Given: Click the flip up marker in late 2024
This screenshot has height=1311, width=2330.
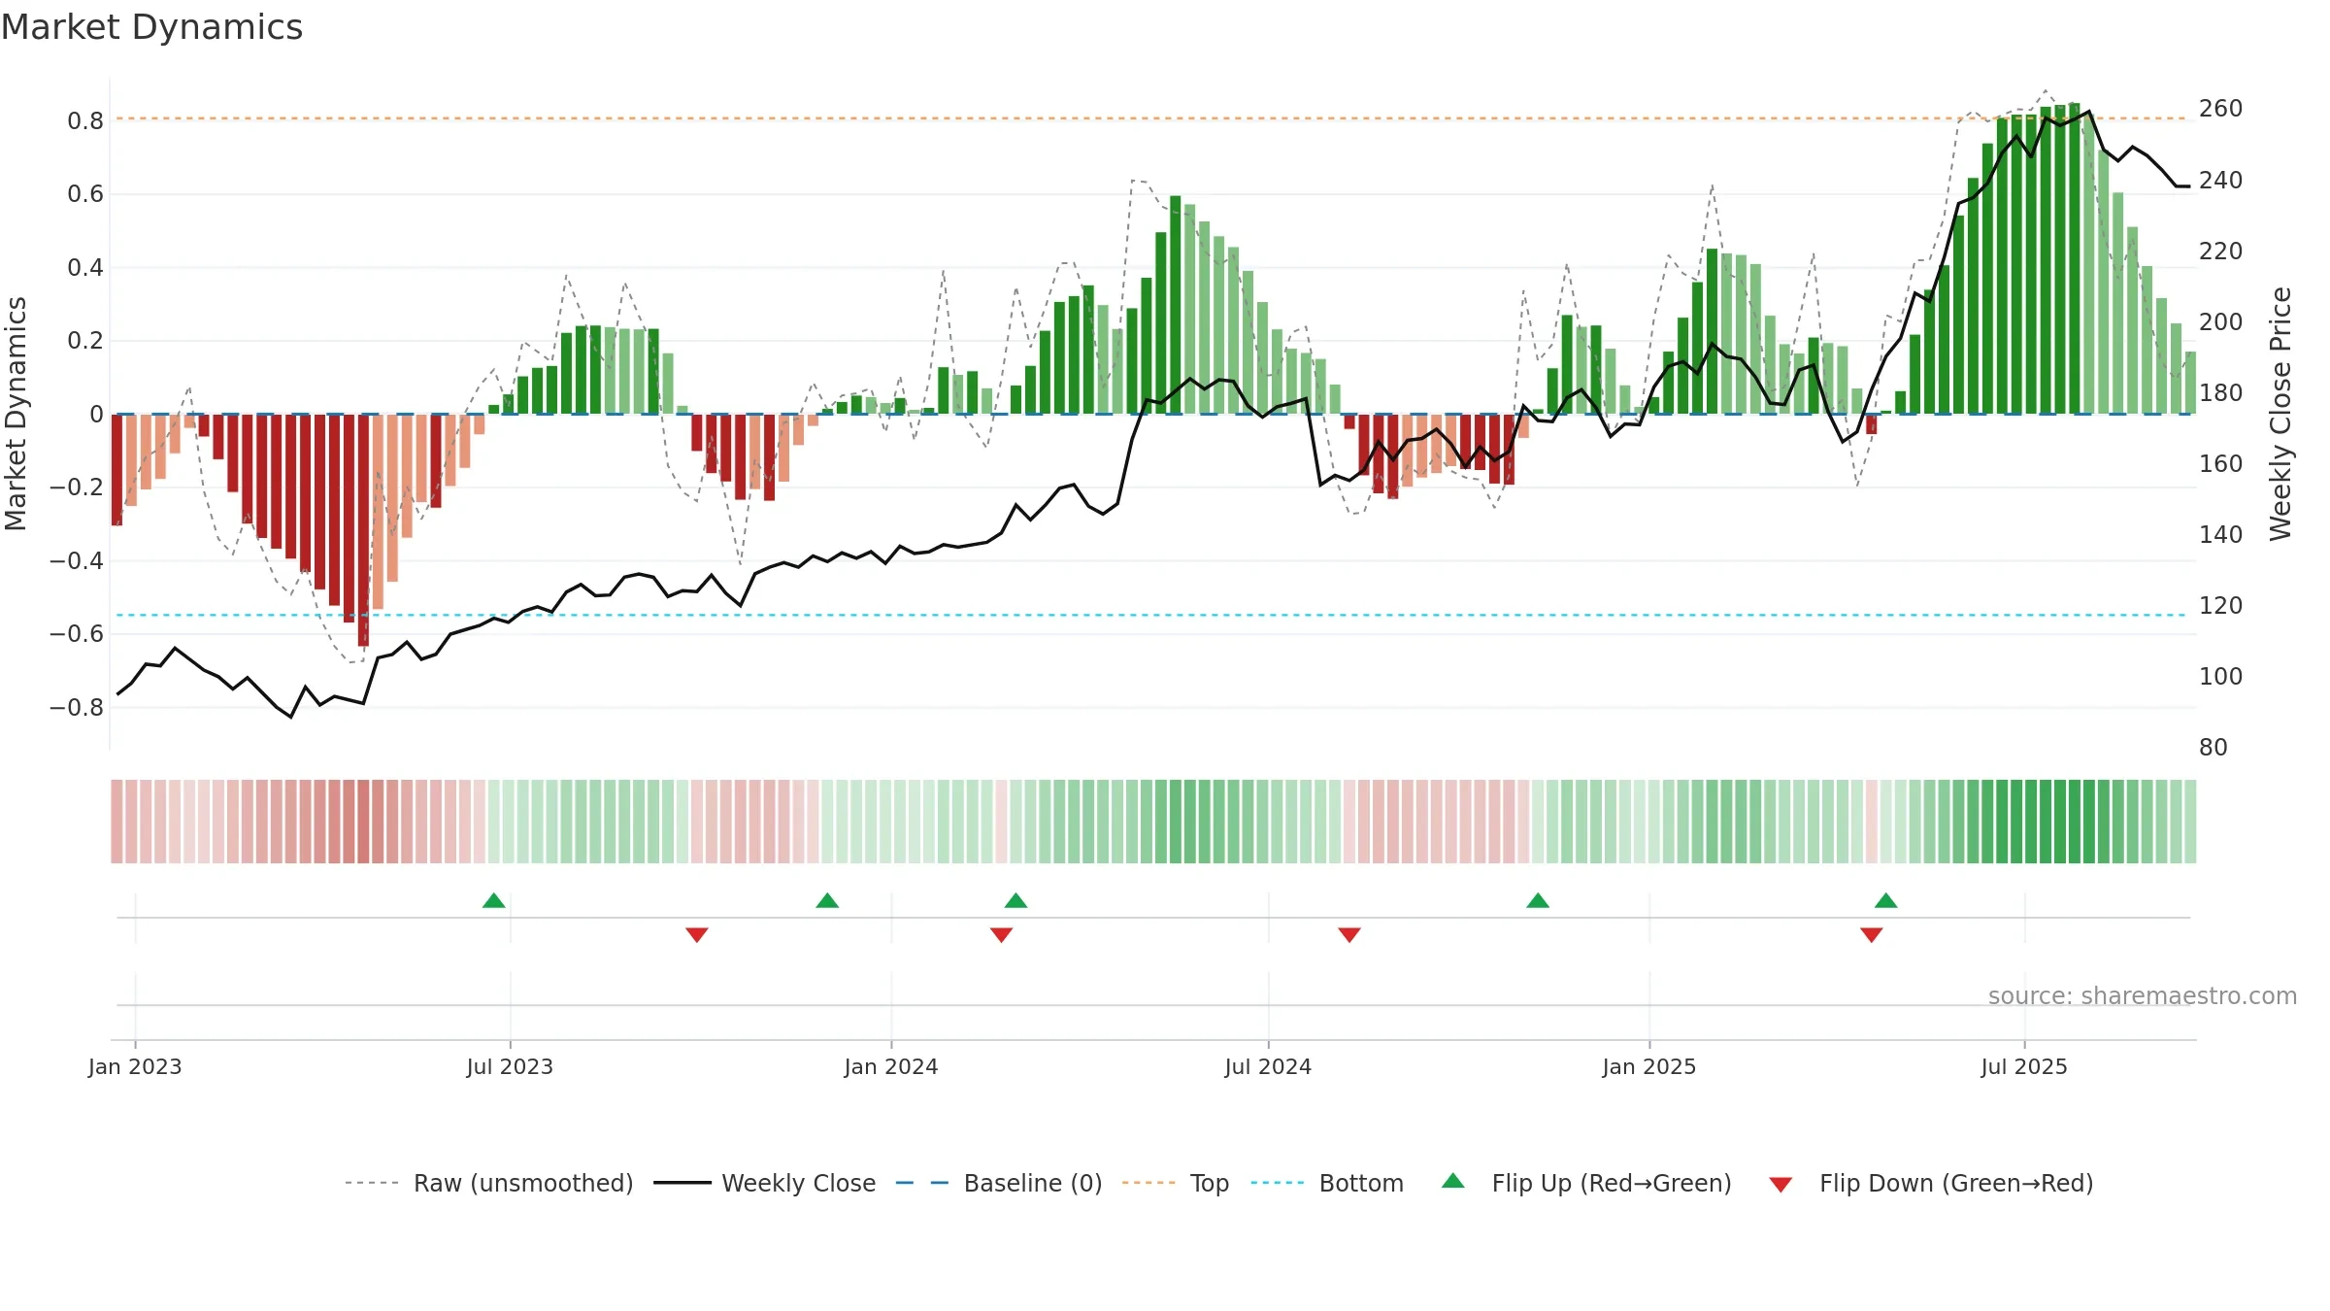Looking at the screenshot, I should (x=1538, y=900).
